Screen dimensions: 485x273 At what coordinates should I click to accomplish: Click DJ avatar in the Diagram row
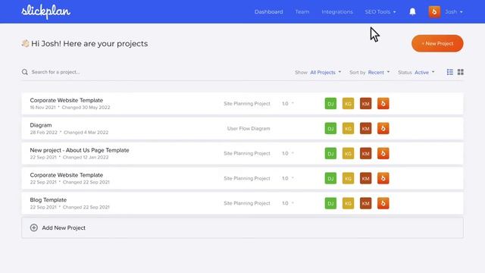(330, 128)
